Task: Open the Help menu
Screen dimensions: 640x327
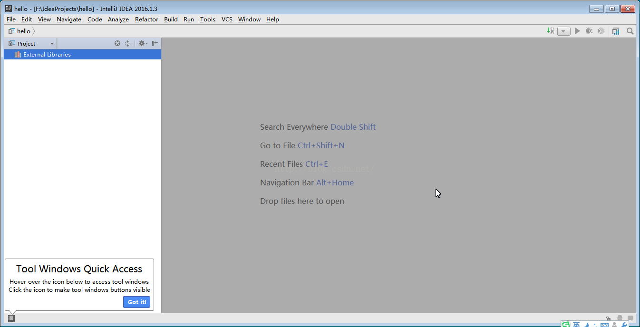Action: tap(272, 19)
